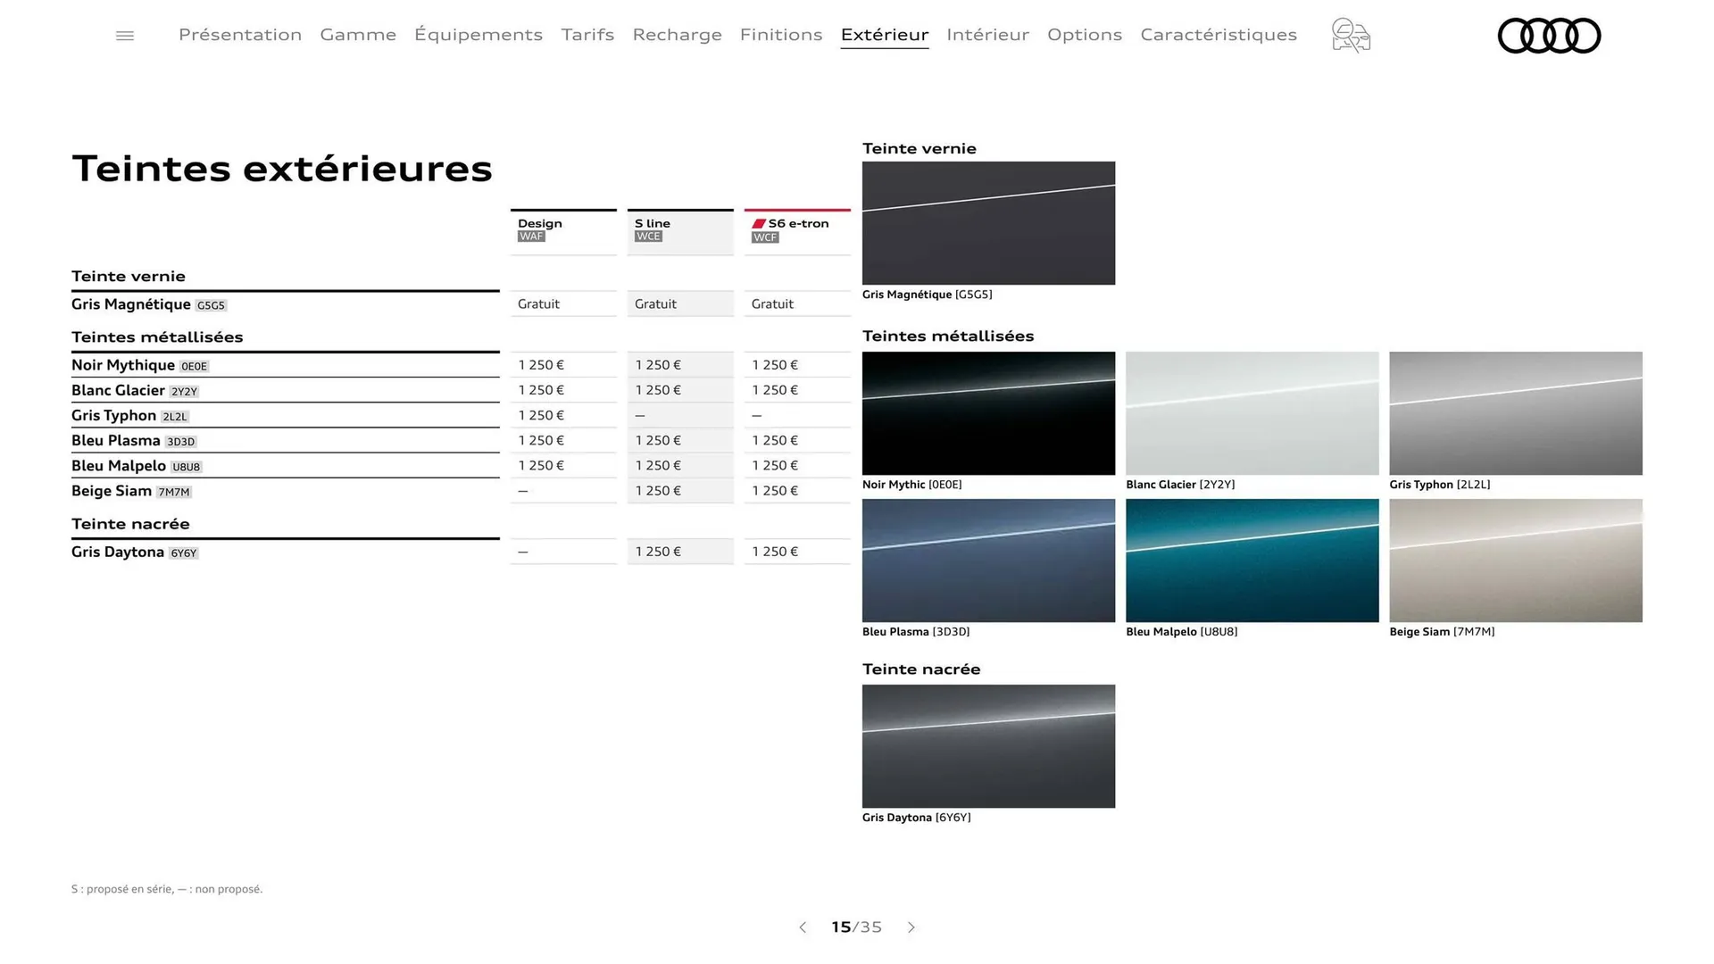Click the vehicle search icon

pos(1350,35)
